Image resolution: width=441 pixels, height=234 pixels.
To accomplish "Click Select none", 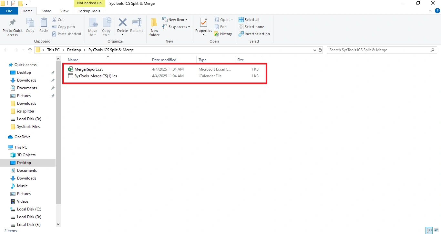I will pos(251,27).
